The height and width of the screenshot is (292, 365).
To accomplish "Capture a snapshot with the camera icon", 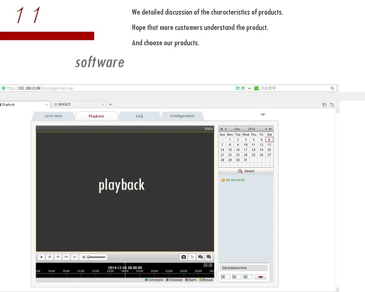I will click(184, 257).
